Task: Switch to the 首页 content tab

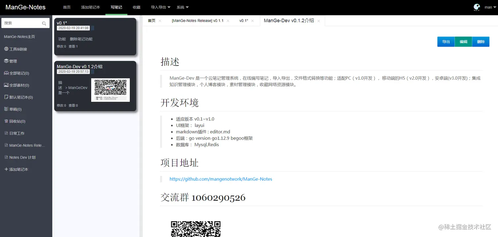Action: click(152, 21)
